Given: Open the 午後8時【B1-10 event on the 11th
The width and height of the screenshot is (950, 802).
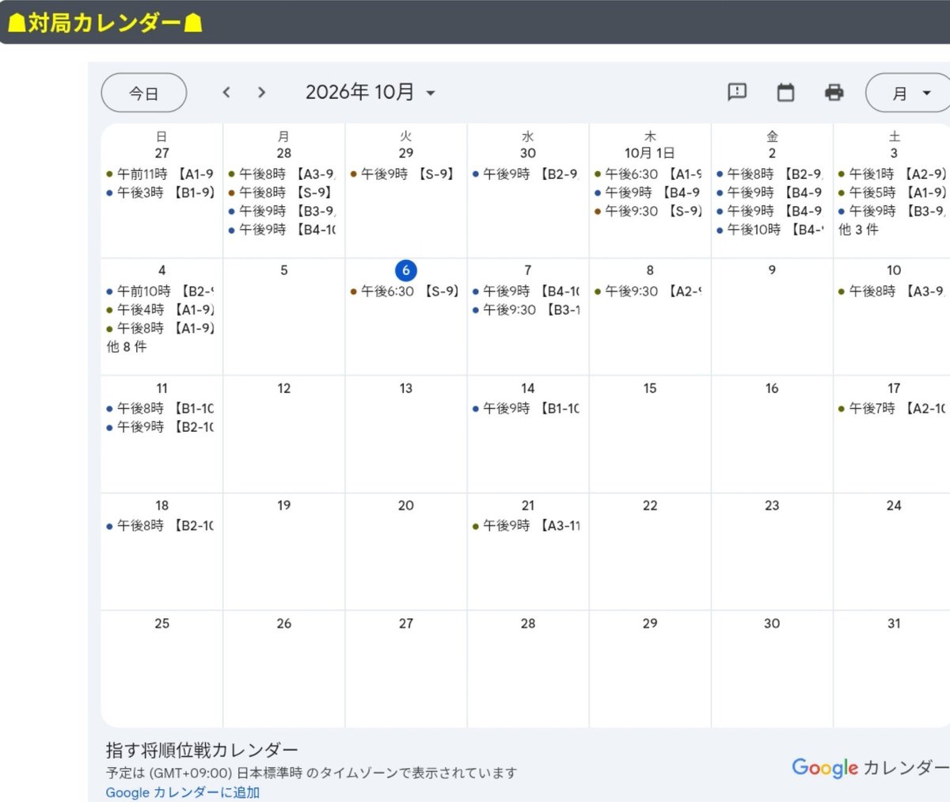Looking at the screenshot, I should tap(161, 409).
